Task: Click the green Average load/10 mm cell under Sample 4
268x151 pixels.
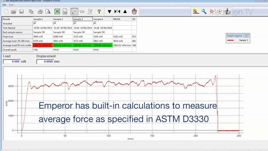Action: click(x=103, y=45)
